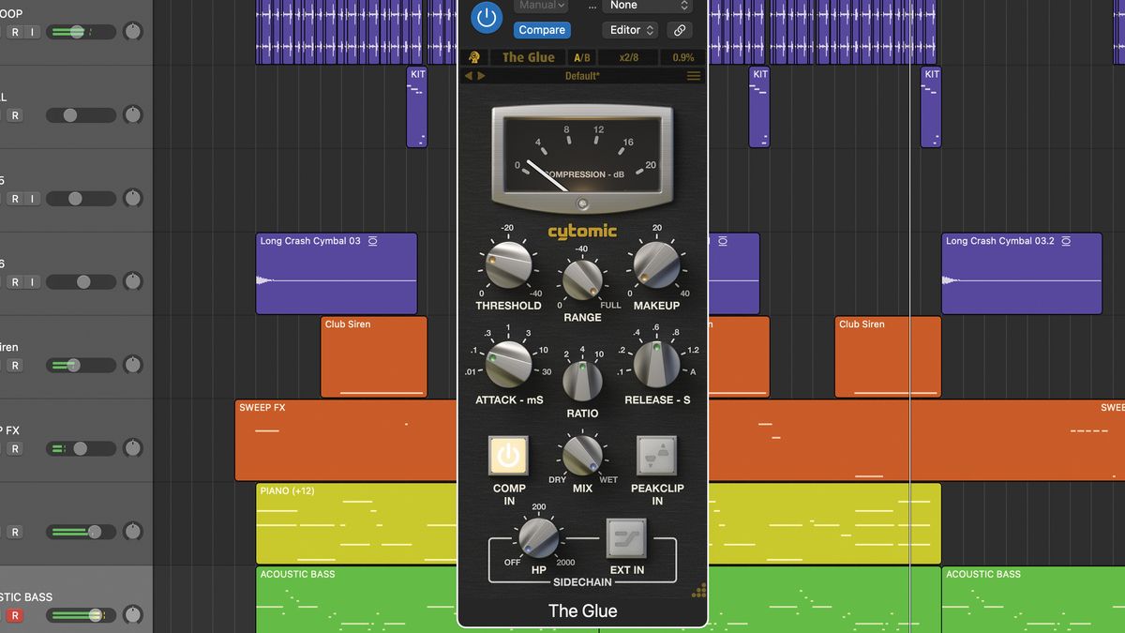Click the pan knob on OOP track

pyautogui.click(x=133, y=32)
